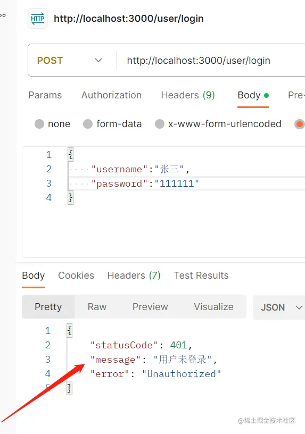Switch to Test Results tab

201,276
